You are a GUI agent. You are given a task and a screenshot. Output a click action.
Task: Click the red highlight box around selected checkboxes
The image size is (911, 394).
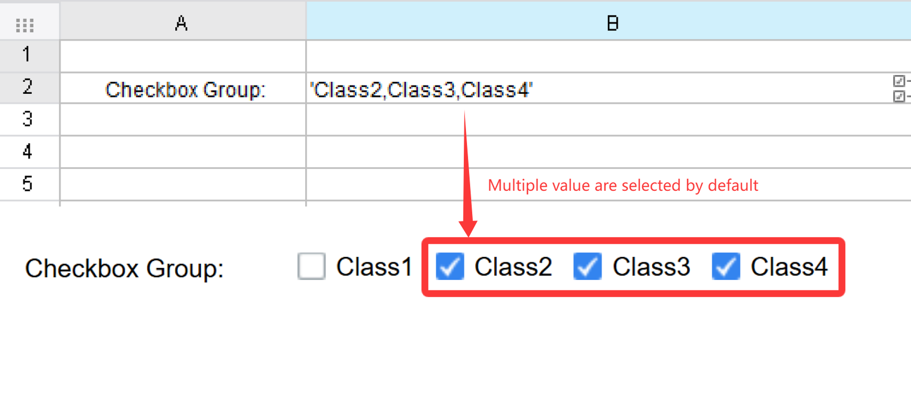tap(634, 240)
